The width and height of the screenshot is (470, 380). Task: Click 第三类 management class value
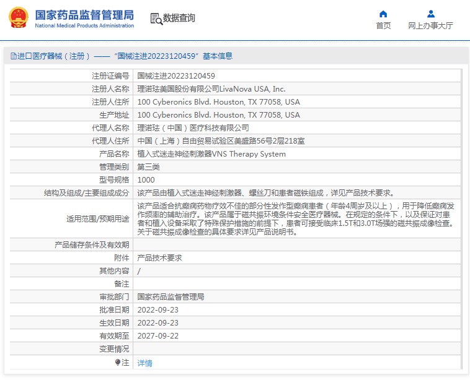point(148,167)
